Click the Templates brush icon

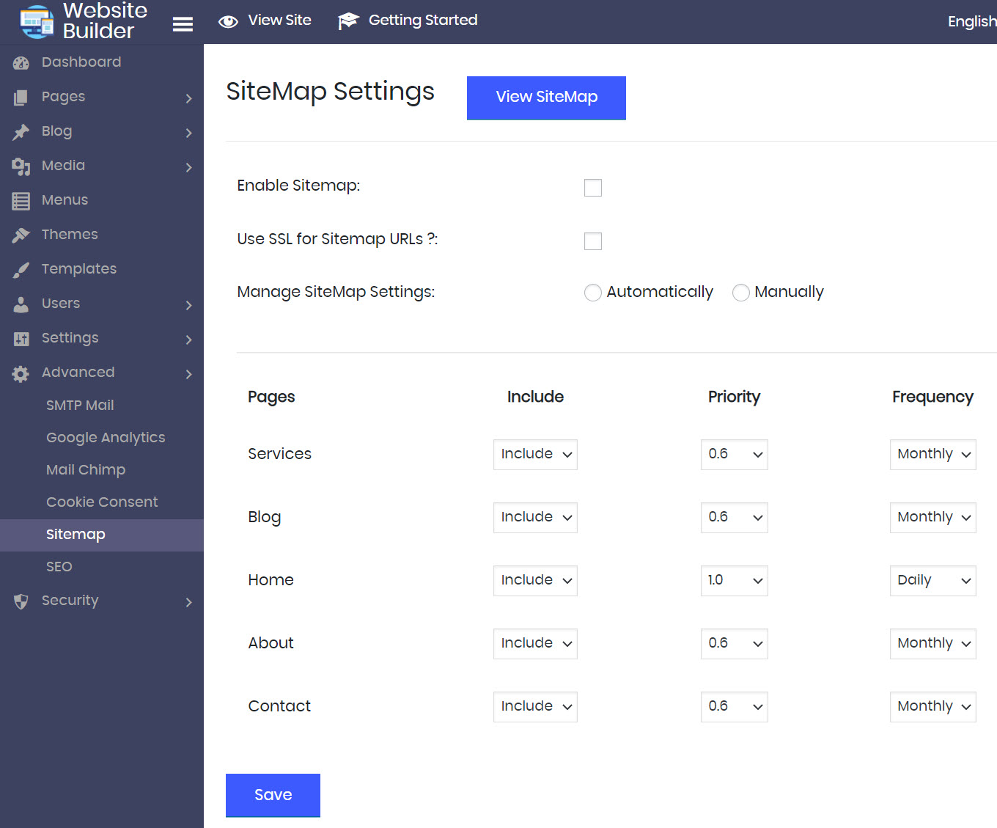pyautogui.click(x=21, y=270)
